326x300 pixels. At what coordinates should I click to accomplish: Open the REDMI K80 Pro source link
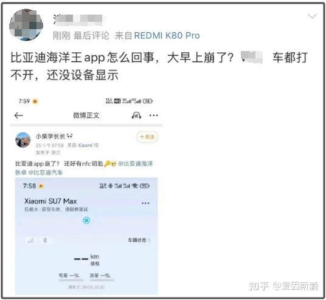point(167,35)
